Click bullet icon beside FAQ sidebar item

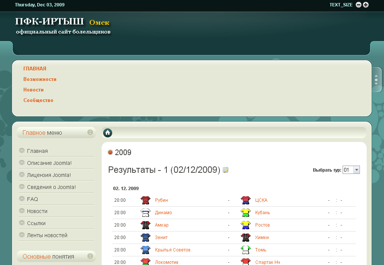pyautogui.click(x=22, y=199)
